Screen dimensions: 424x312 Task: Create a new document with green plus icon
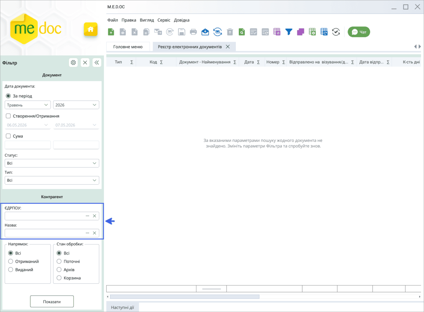click(111, 32)
